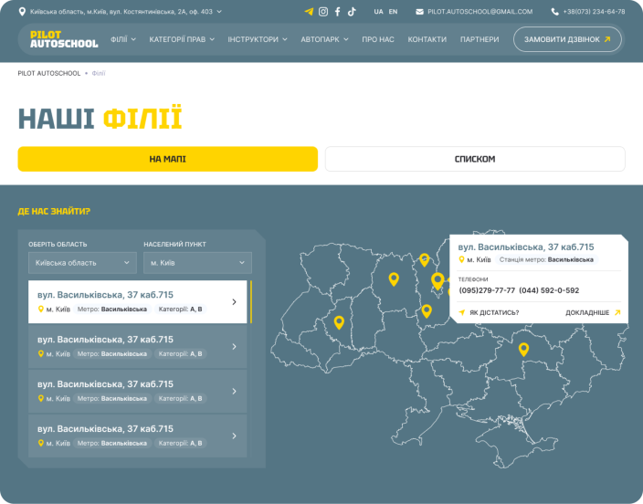Open the TikTok social link

[352, 12]
